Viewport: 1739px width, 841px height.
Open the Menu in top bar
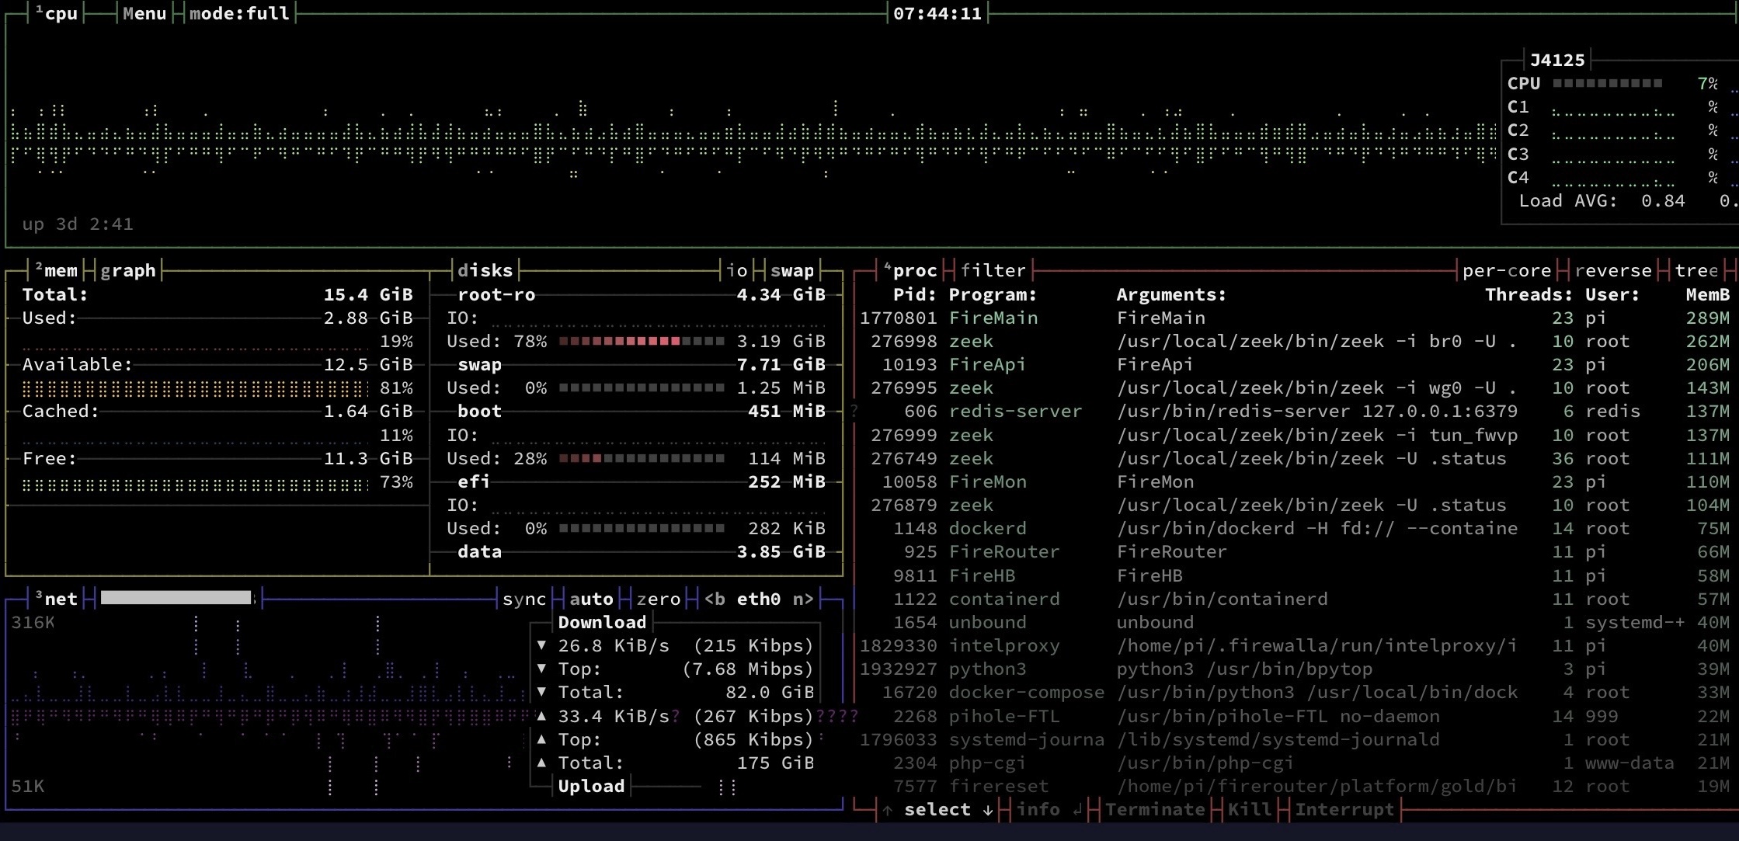(144, 13)
